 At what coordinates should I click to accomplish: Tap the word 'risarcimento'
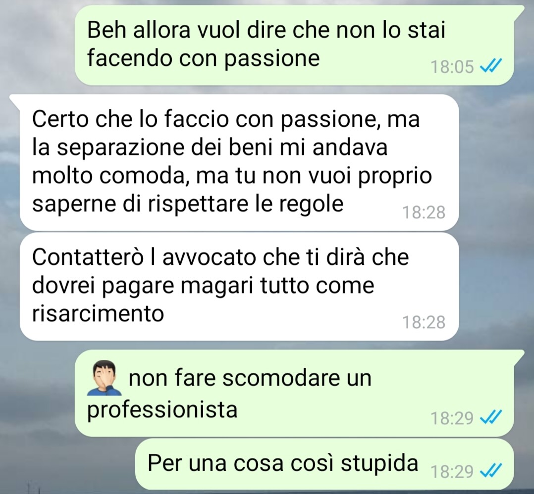click(x=98, y=313)
